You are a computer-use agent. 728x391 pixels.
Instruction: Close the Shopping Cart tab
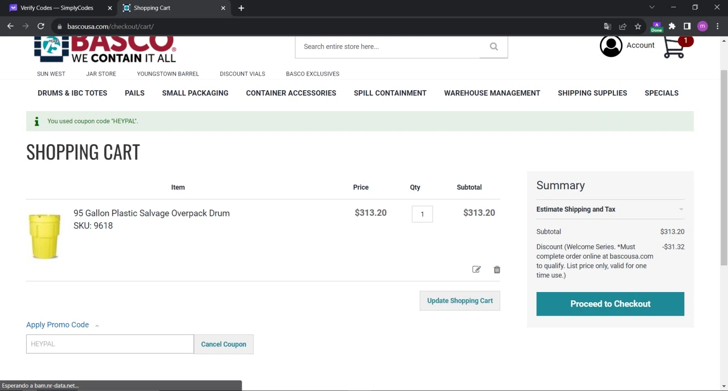223,8
